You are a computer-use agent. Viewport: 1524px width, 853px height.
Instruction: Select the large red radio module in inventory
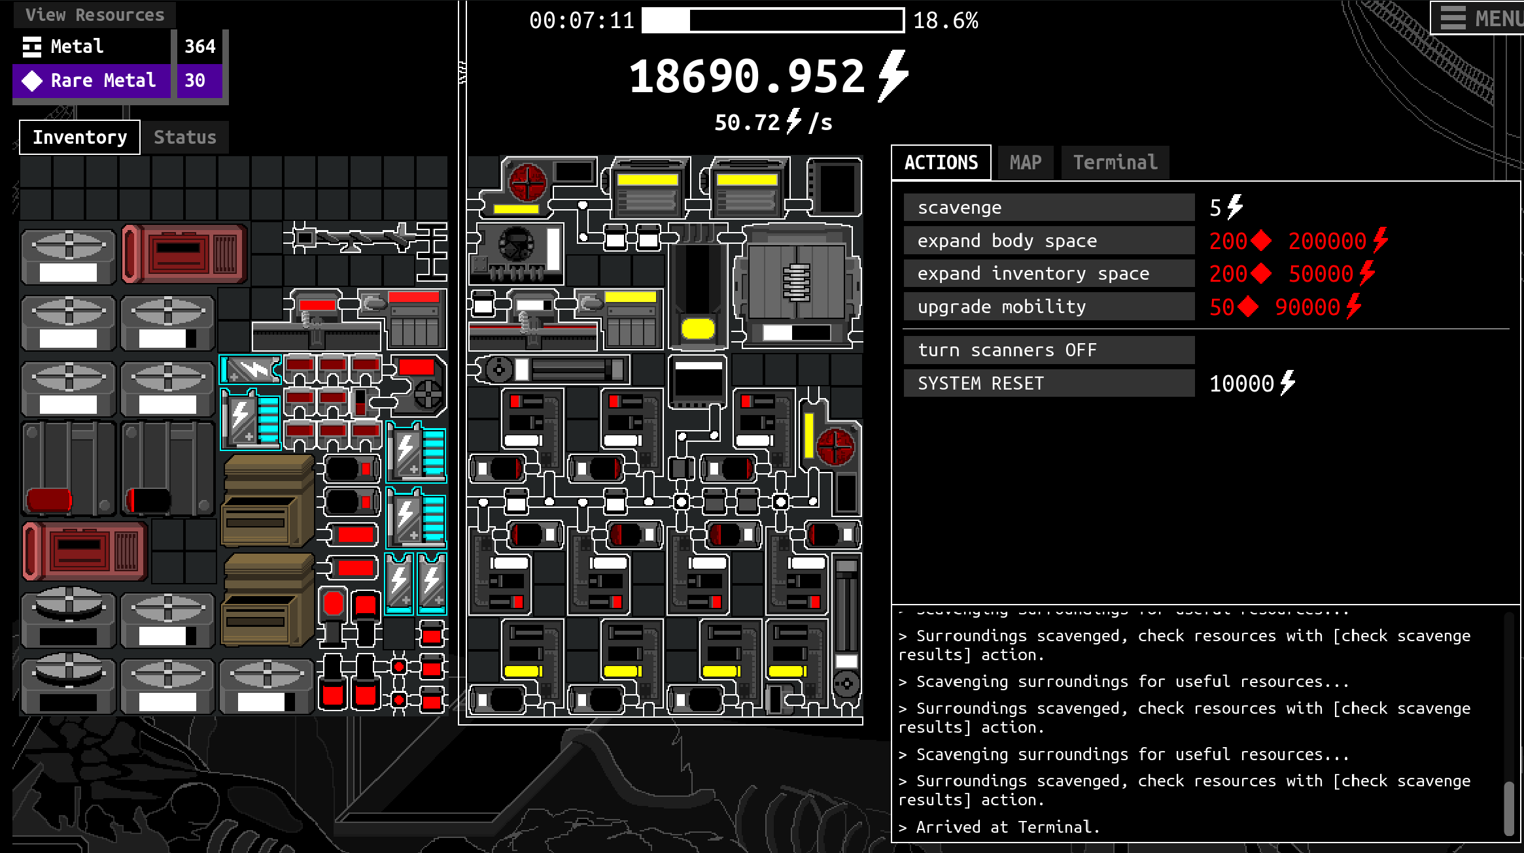[184, 254]
